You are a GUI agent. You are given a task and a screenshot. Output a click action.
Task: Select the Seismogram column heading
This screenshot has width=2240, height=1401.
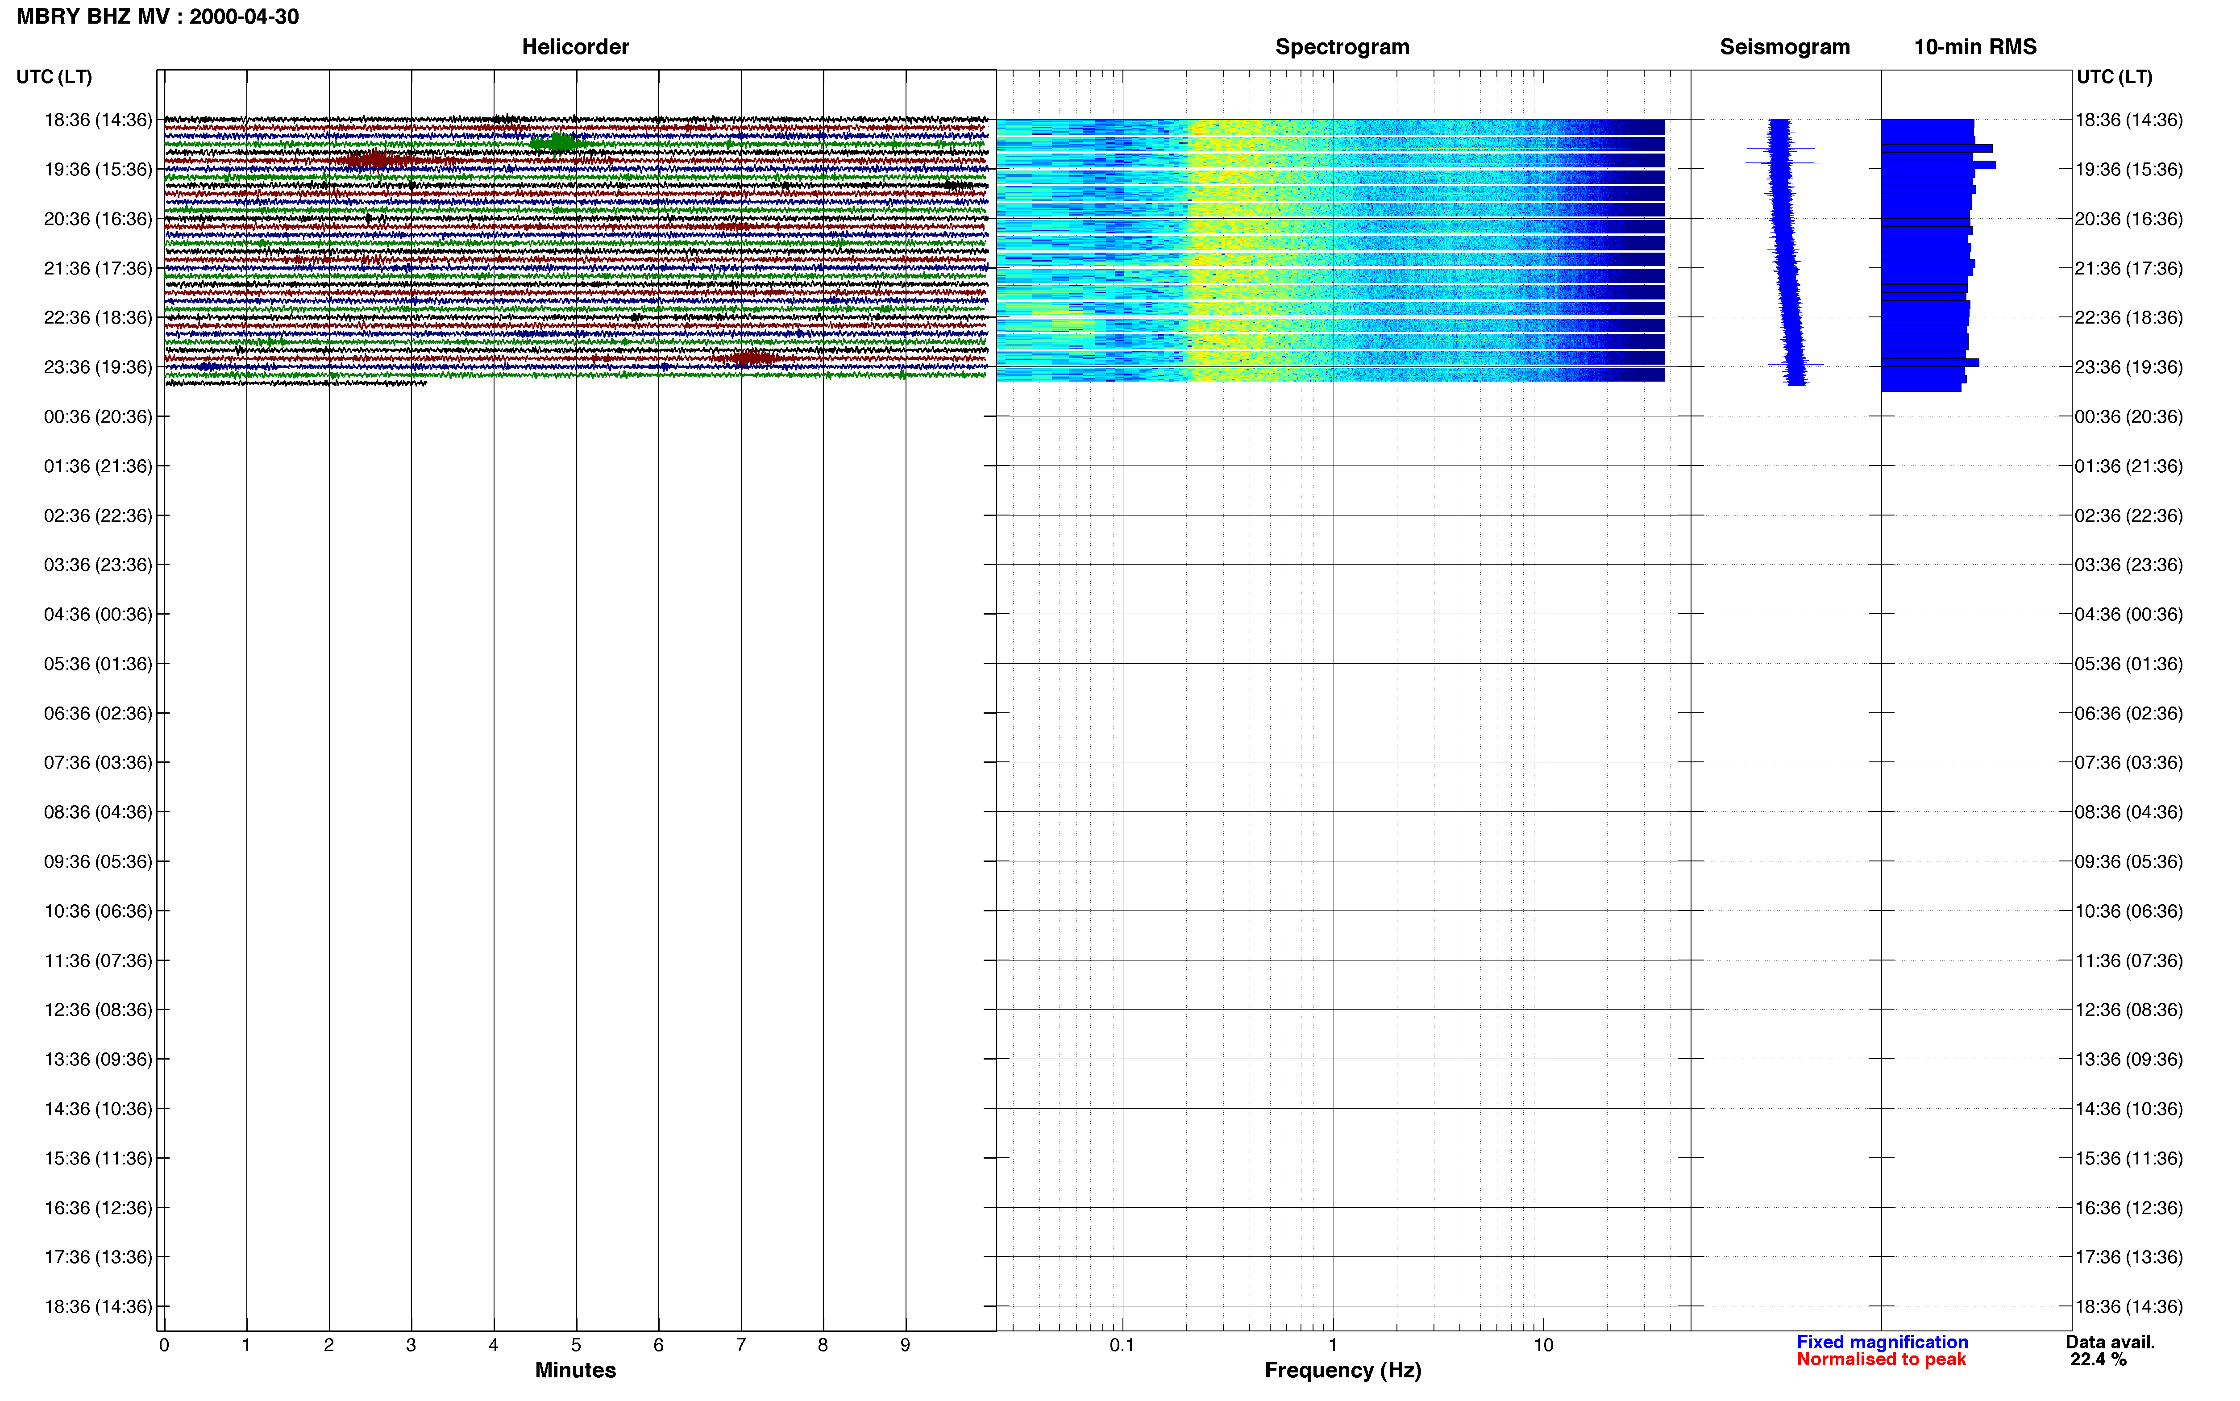tap(1784, 46)
